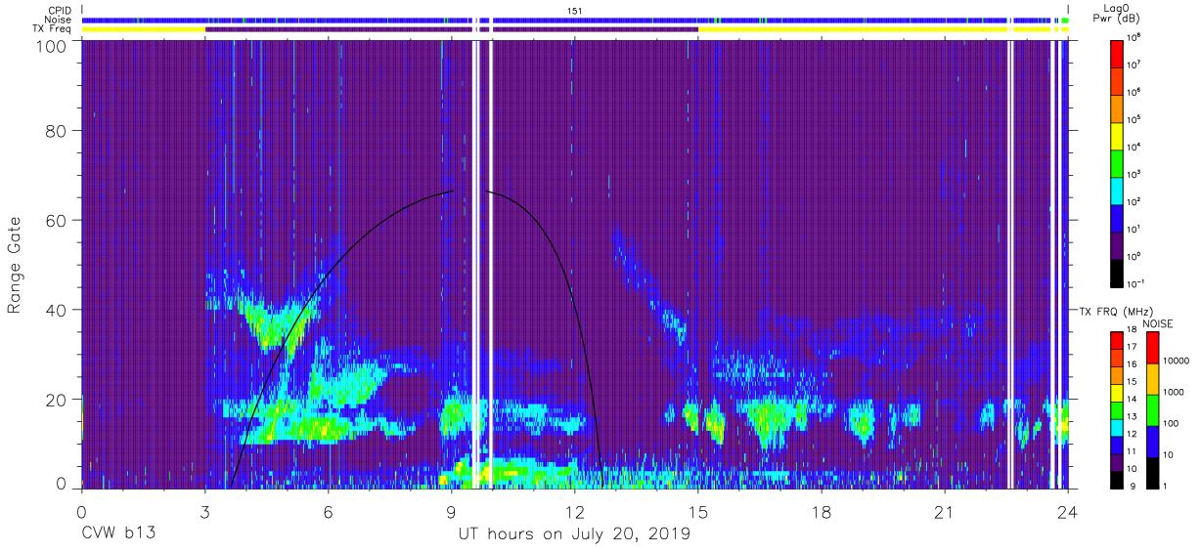Click the y-axis tick label '60'

[x=58, y=222]
